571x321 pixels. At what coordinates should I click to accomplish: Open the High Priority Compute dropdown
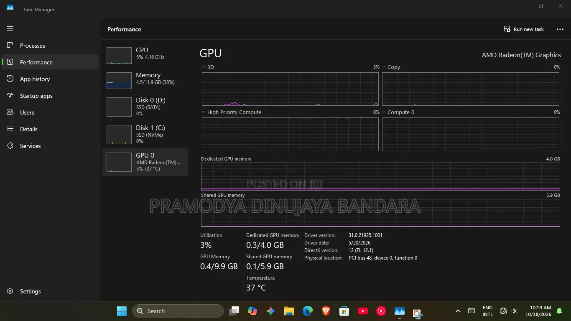pyautogui.click(x=204, y=112)
